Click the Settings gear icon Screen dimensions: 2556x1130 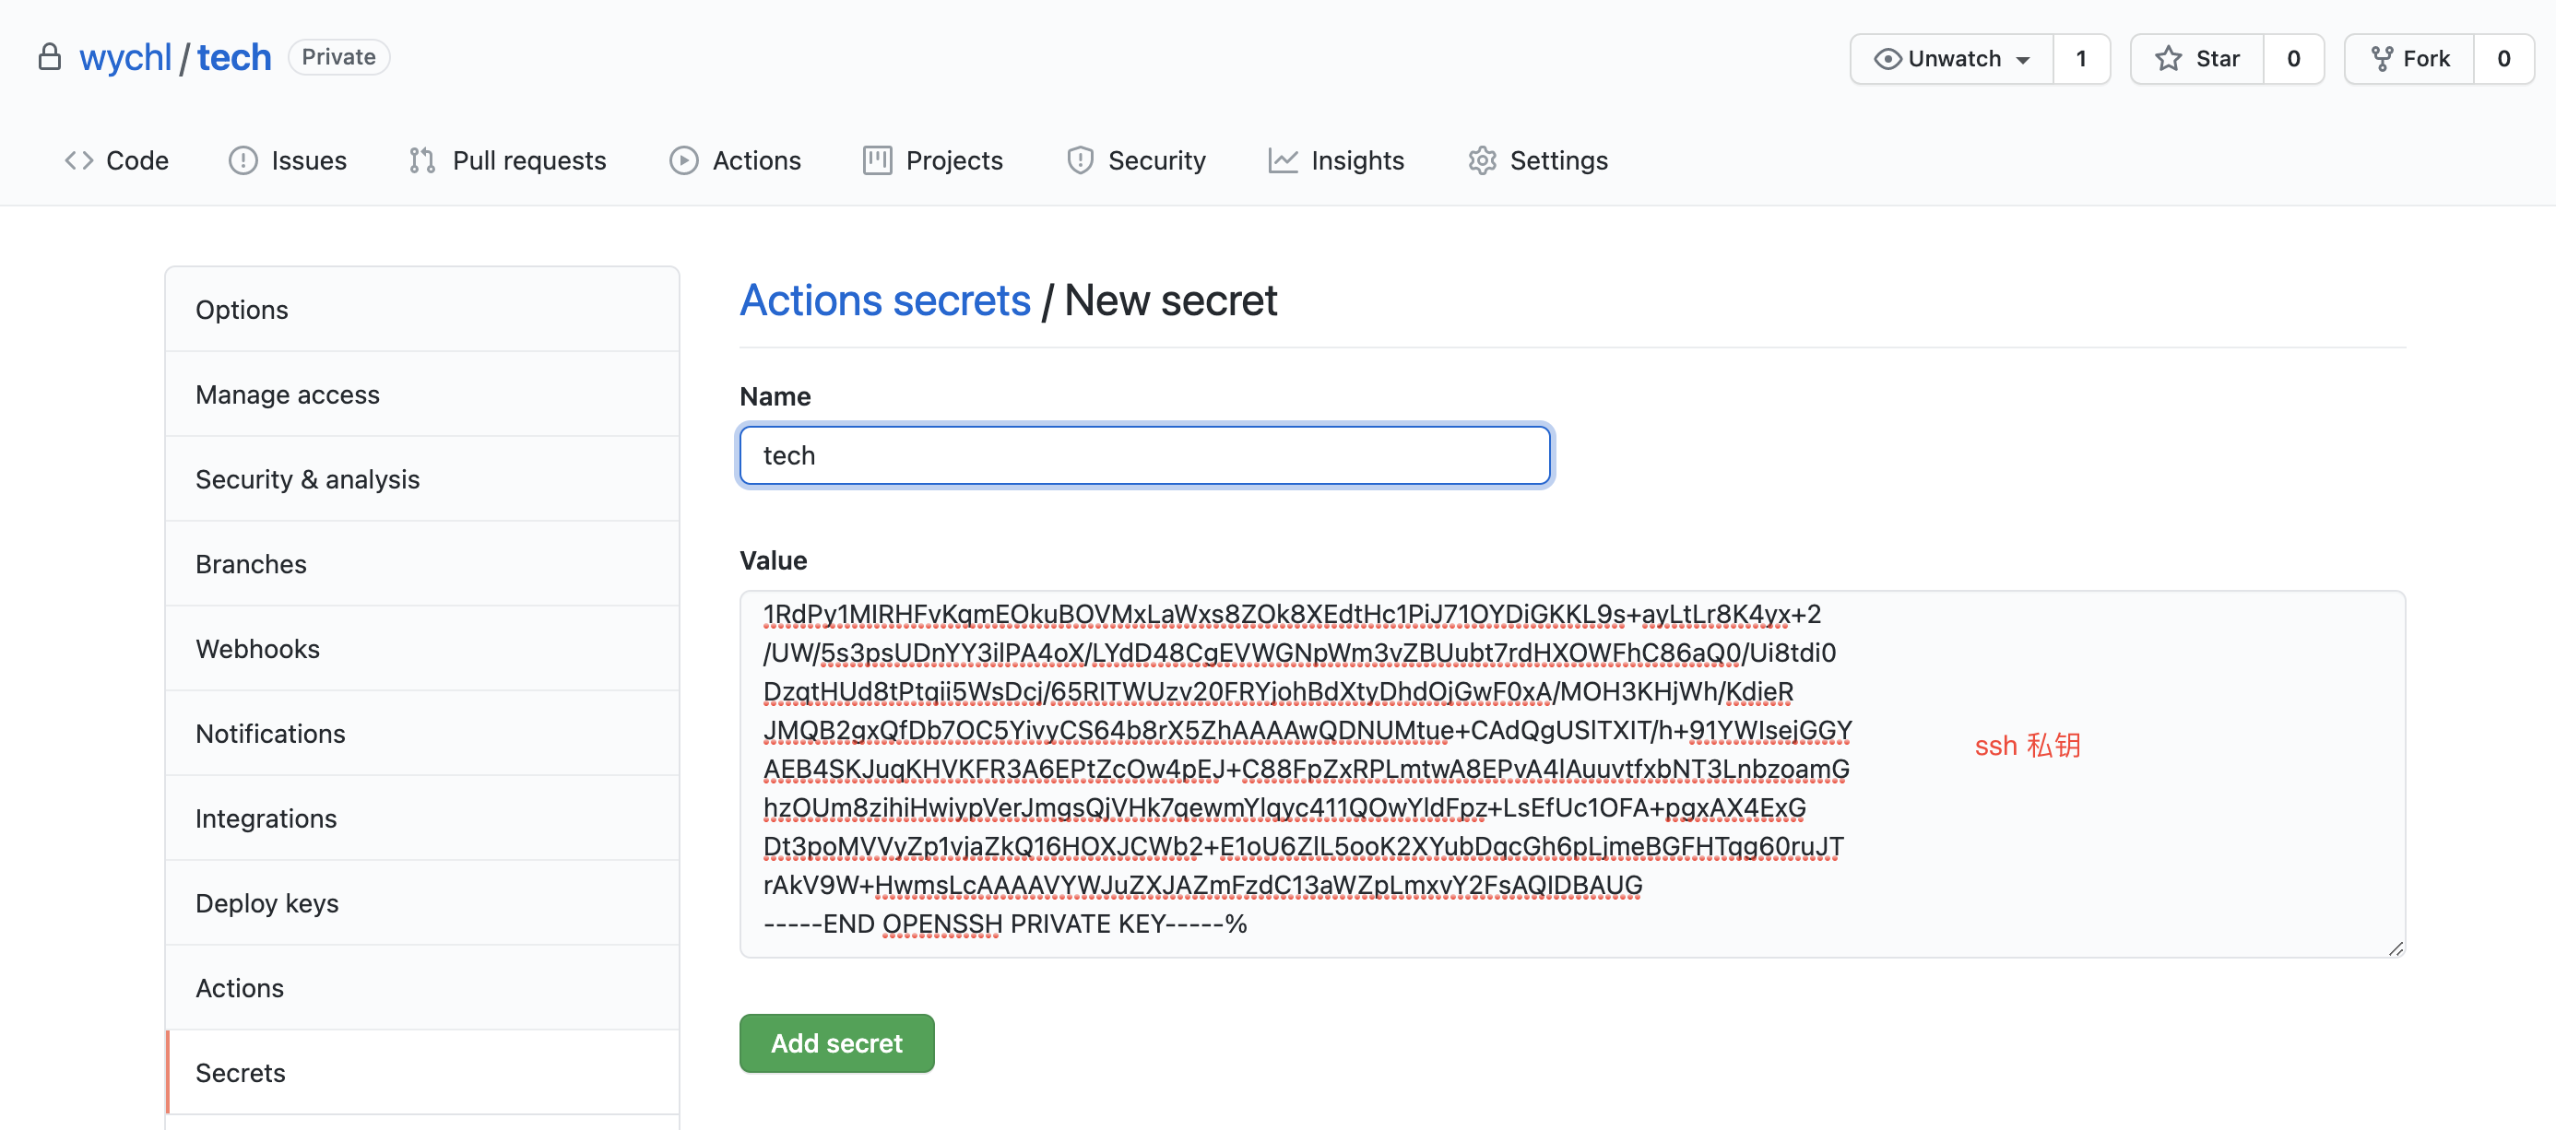click(x=1483, y=159)
